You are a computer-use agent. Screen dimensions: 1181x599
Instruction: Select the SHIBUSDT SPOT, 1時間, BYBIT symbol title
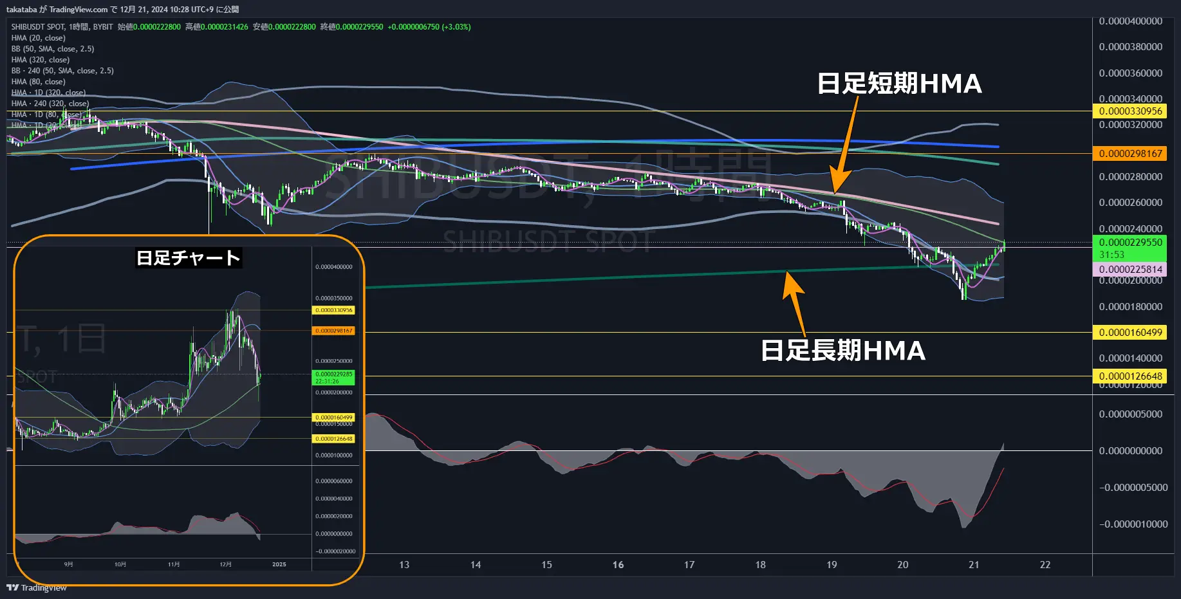[x=62, y=27]
